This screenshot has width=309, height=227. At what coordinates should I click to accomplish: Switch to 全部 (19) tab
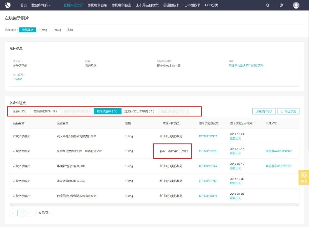point(20,111)
